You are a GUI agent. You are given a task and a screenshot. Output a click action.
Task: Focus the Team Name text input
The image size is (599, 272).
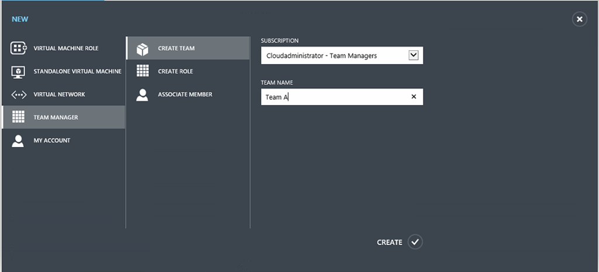pos(333,97)
